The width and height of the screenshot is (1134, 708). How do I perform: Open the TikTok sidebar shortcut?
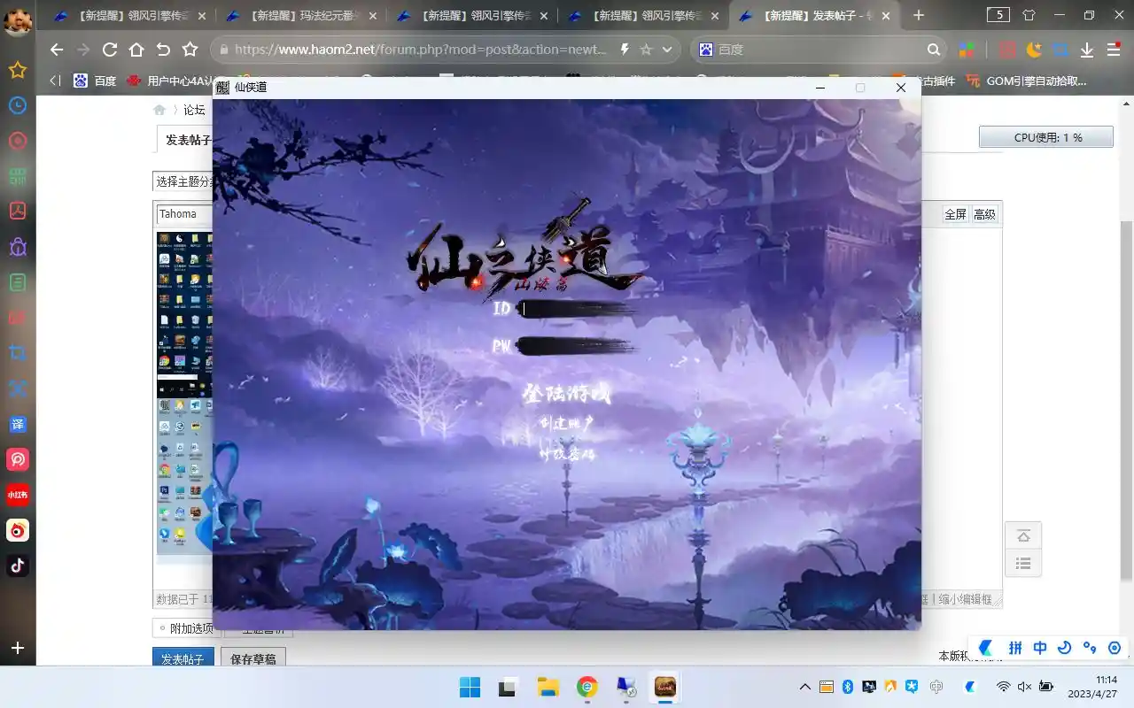[x=18, y=566]
